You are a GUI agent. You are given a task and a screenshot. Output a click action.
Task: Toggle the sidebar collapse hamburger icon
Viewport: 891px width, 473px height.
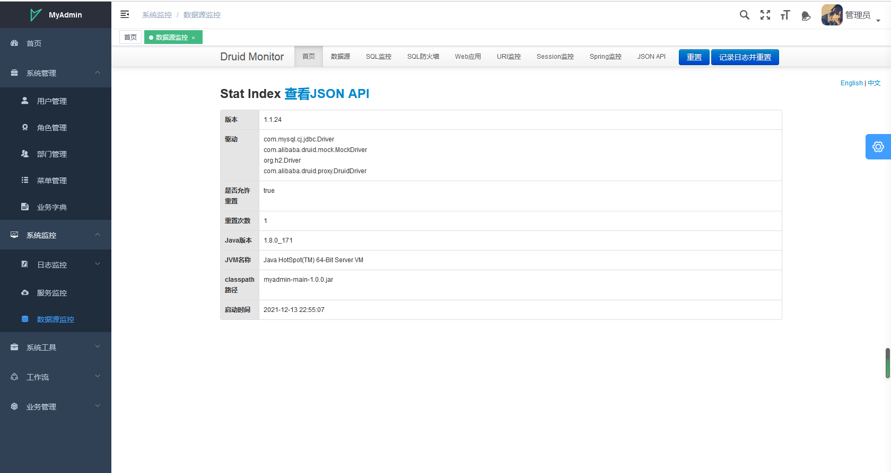(125, 14)
